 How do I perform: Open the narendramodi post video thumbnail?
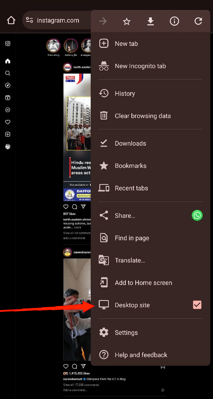point(77,310)
